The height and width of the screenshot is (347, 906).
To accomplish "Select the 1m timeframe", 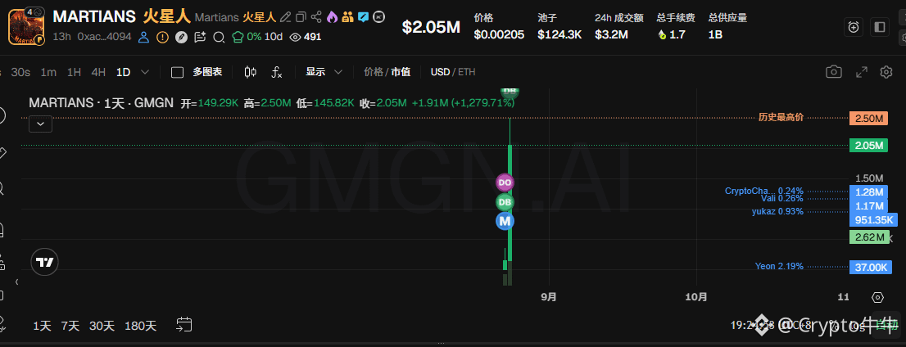I will [x=48, y=72].
